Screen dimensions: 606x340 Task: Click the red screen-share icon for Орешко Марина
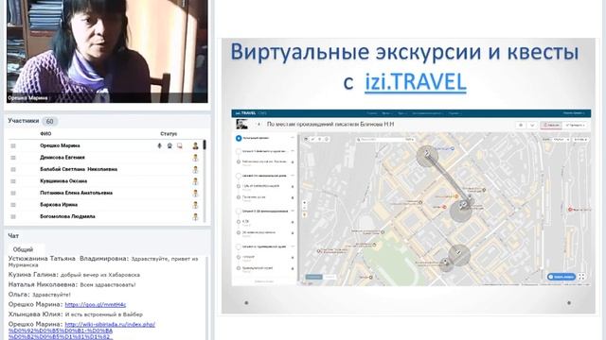click(180, 145)
